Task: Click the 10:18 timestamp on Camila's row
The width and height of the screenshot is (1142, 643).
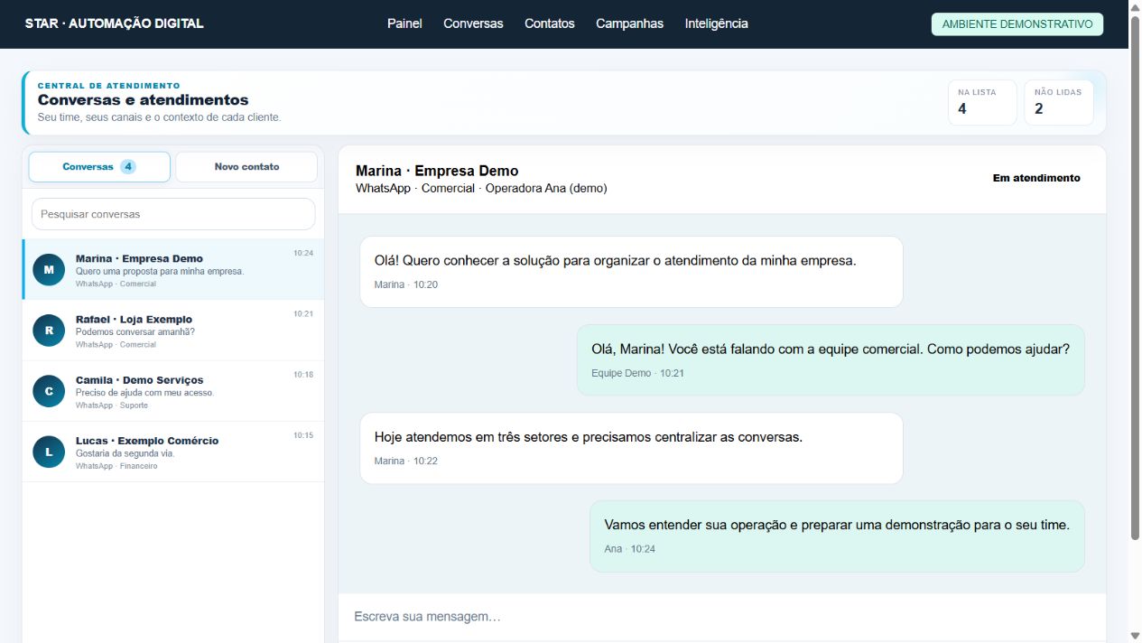Action: pos(303,375)
